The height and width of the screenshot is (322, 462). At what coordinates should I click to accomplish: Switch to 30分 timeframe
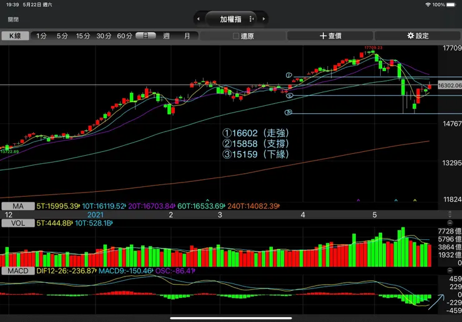(104, 36)
